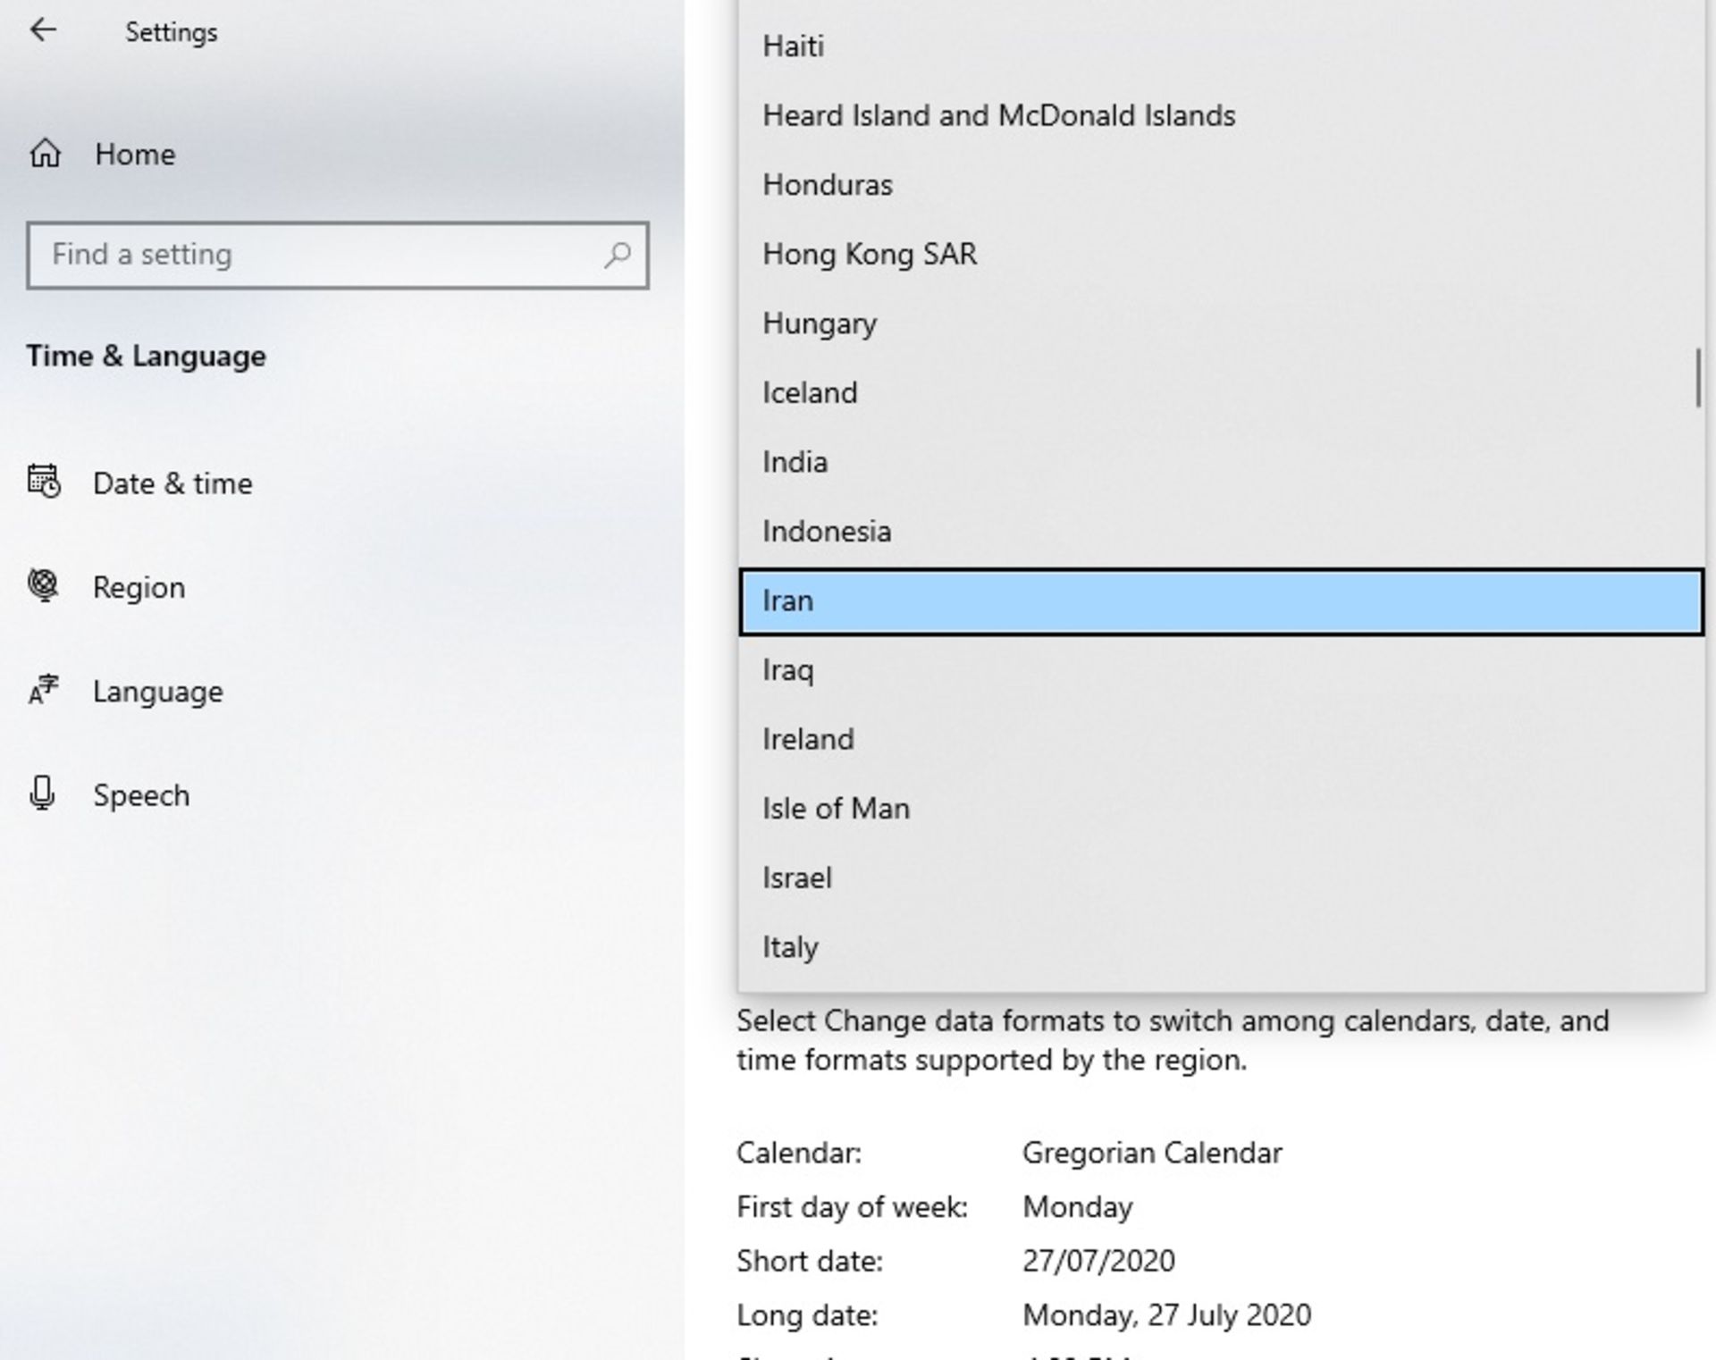
Task: Click the Language characters icon
Action: tap(44, 691)
